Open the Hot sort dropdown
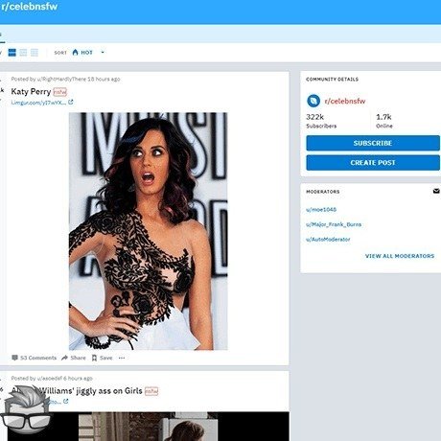The height and width of the screenshot is (441, 441). coord(82,53)
